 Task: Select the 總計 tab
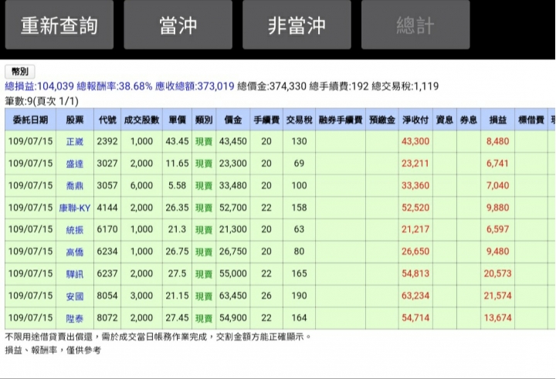(415, 25)
